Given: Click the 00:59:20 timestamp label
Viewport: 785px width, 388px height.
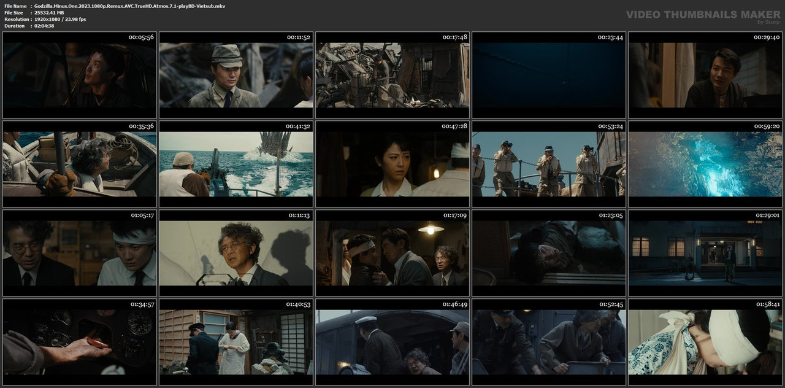Looking at the screenshot, I should tap(767, 126).
